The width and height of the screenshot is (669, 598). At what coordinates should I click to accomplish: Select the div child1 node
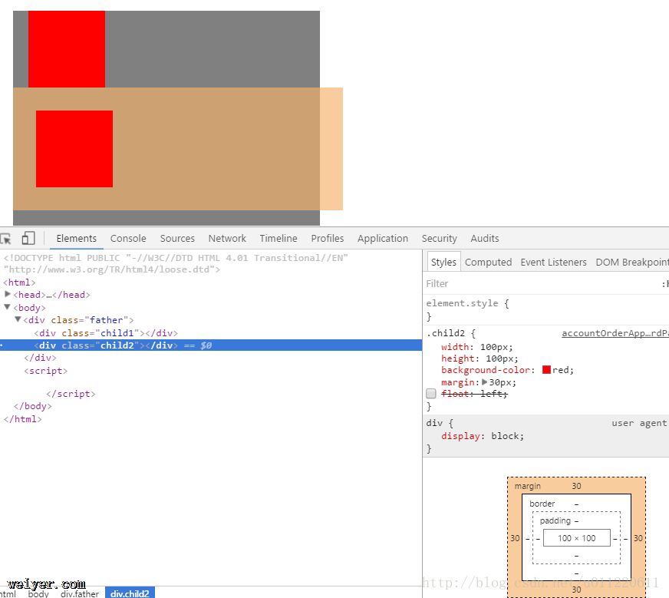click(x=106, y=333)
